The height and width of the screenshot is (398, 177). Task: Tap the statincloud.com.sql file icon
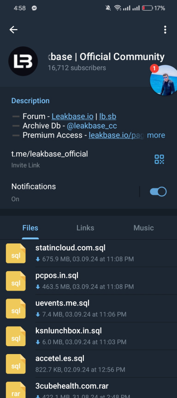pyautogui.click(x=16, y=253)
